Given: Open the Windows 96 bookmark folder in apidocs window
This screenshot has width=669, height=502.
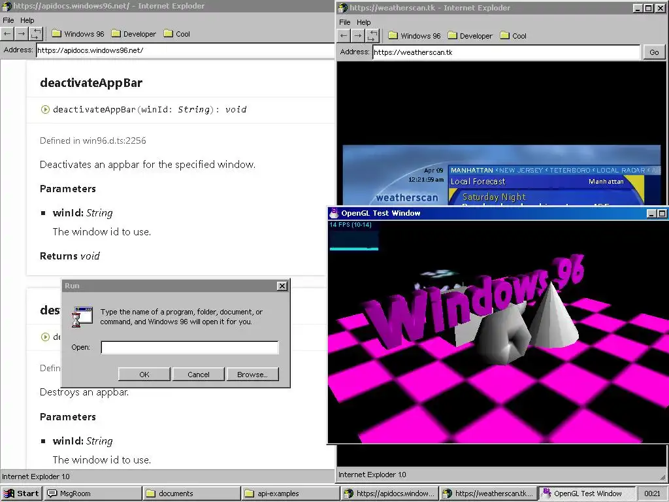Looking at the screenshot, I should pos(78,34).
